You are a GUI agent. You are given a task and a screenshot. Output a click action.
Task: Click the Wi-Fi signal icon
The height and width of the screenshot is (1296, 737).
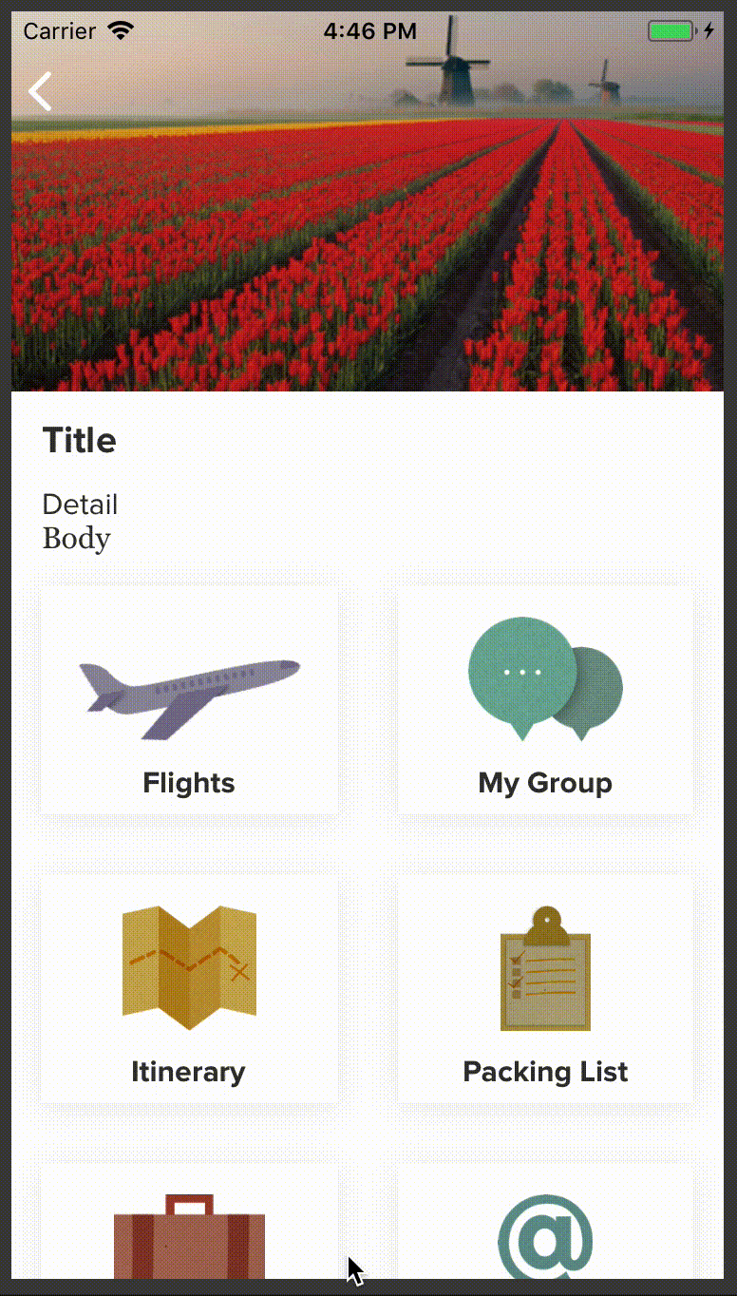coord(121,31)
